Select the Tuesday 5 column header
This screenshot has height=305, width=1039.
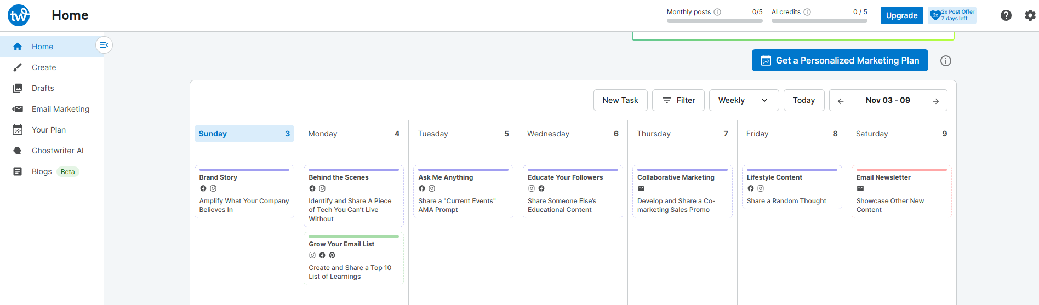(464, 134)
